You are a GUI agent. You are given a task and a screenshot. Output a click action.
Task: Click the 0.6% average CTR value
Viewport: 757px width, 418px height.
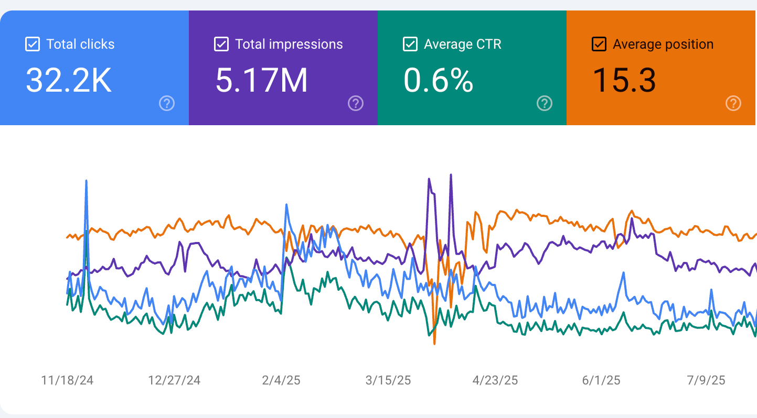439,81
